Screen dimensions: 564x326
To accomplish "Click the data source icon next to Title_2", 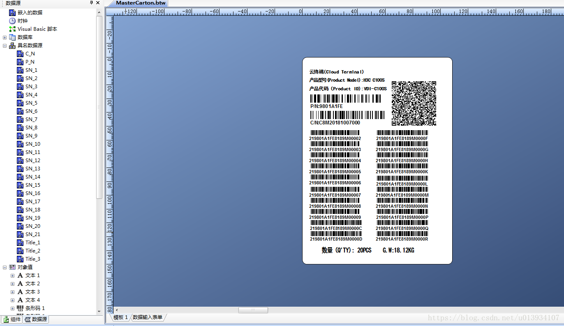I will [20, 251].
